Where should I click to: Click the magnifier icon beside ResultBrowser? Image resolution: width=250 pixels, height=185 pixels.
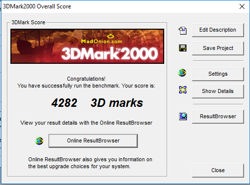pyautogui.click(x=183, y=116)
